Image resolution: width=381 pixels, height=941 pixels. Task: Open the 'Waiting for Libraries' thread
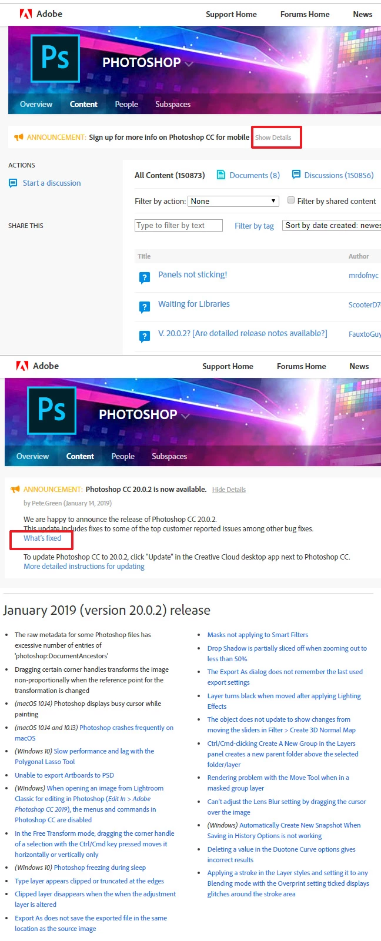click(194, 304)
